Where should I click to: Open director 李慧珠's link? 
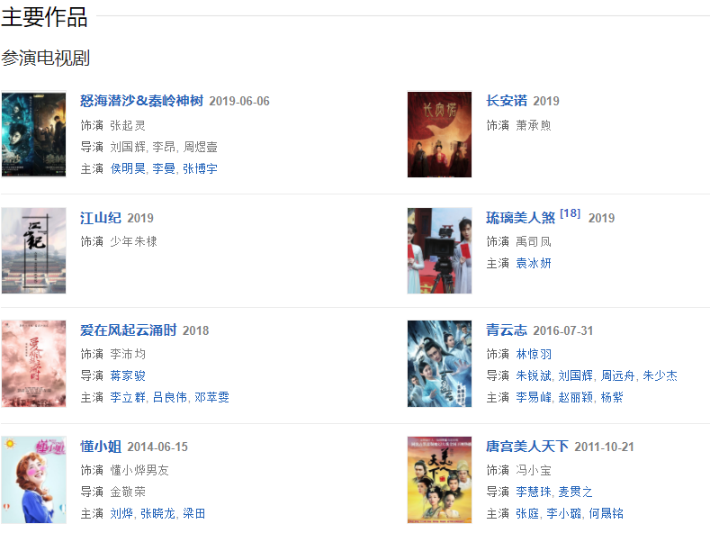(534, 492)
